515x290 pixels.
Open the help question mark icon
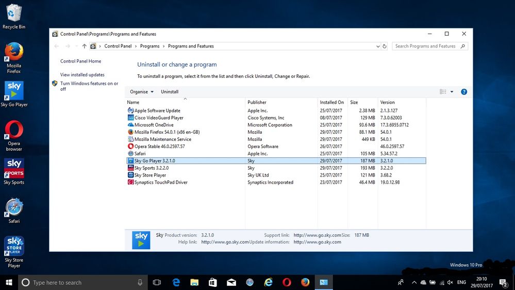pos(464,92)
